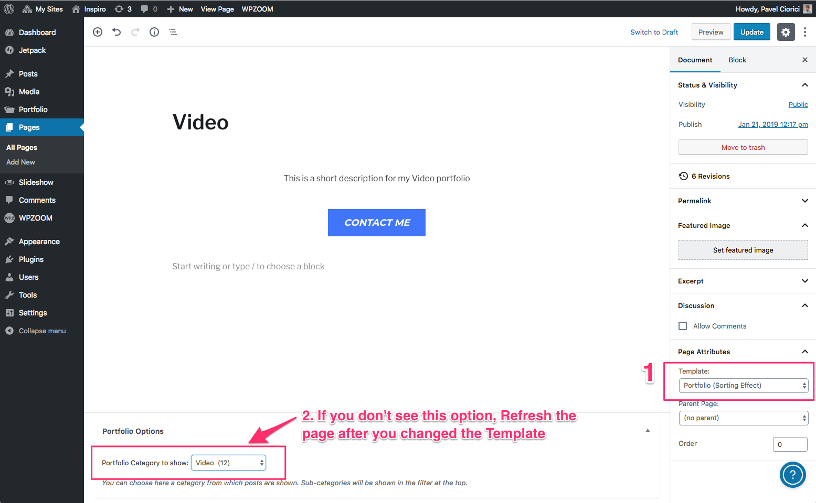The image size is (816, 503).
Task: Undo the last editor change
Action: 116,32
